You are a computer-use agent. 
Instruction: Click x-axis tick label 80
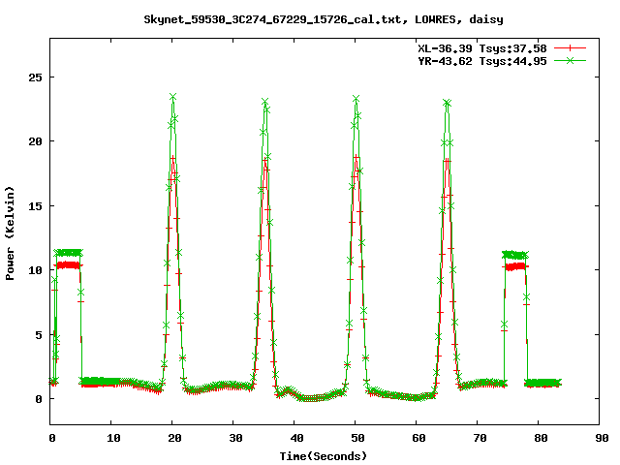pyautogui.click(x=541, y=438)
